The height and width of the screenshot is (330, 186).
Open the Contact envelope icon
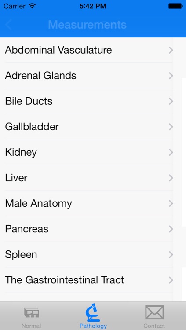tap(154, 312)
